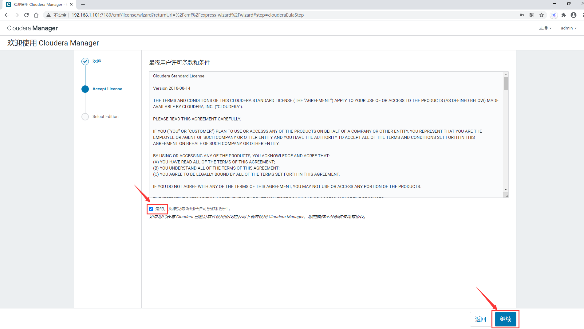Click the license box resize handle

[x=506, y=195]
